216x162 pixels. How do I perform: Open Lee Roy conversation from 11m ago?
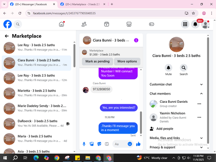pos(36,48)
